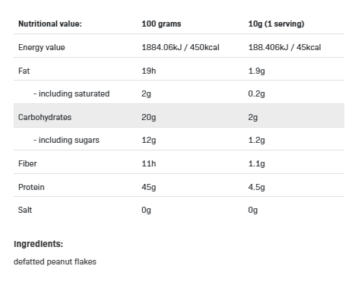Viewport: 358px width, 285px height.
Task: Click the 11h fiber value
Action: (x=149, y=163)
